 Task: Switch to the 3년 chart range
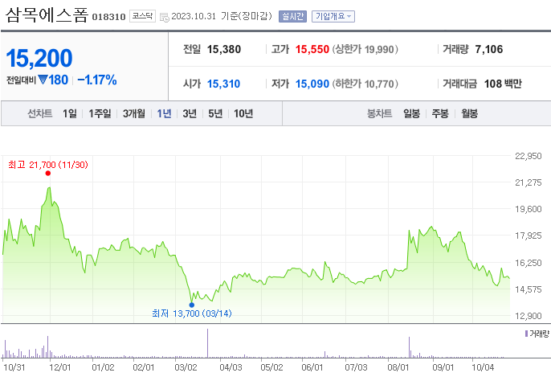(190, 113)
